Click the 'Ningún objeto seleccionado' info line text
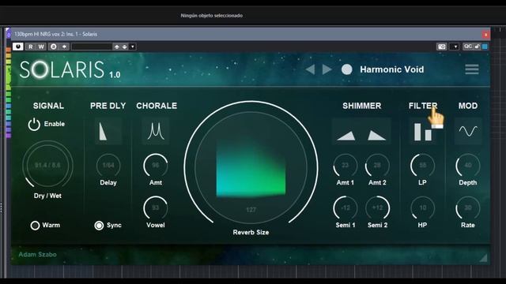 [x=211, y=16]
